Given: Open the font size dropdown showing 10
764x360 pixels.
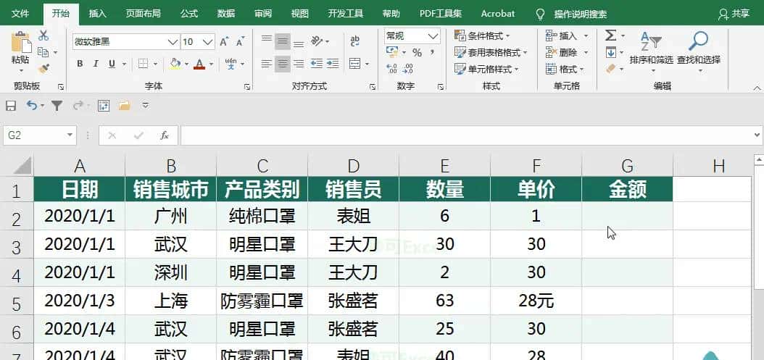Looking at the screenshot, I should coord(208,42).
